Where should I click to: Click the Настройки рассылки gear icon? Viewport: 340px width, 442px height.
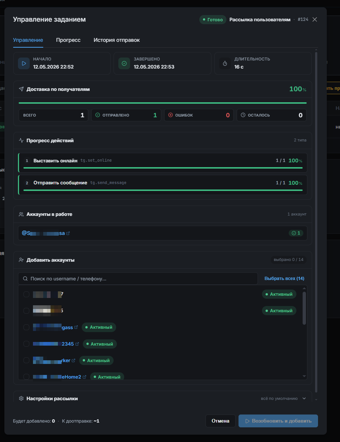pos(21,398)
